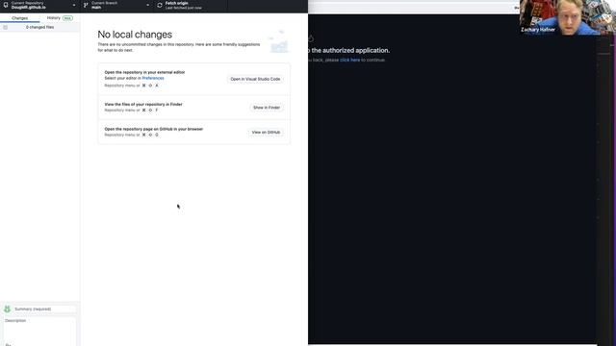Click the '0 changed files' label
The height and width of the screenshot is (346, 616).
coord(39,28)
